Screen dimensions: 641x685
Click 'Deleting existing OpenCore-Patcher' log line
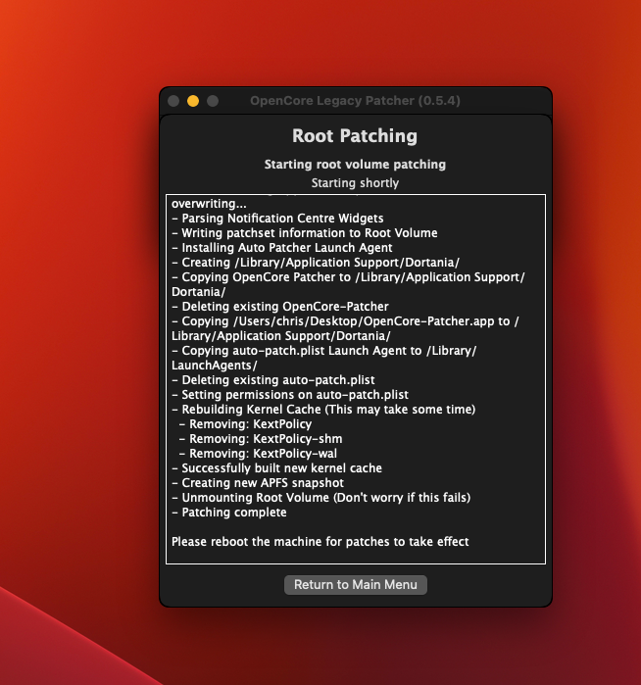(x=280, y=306)
